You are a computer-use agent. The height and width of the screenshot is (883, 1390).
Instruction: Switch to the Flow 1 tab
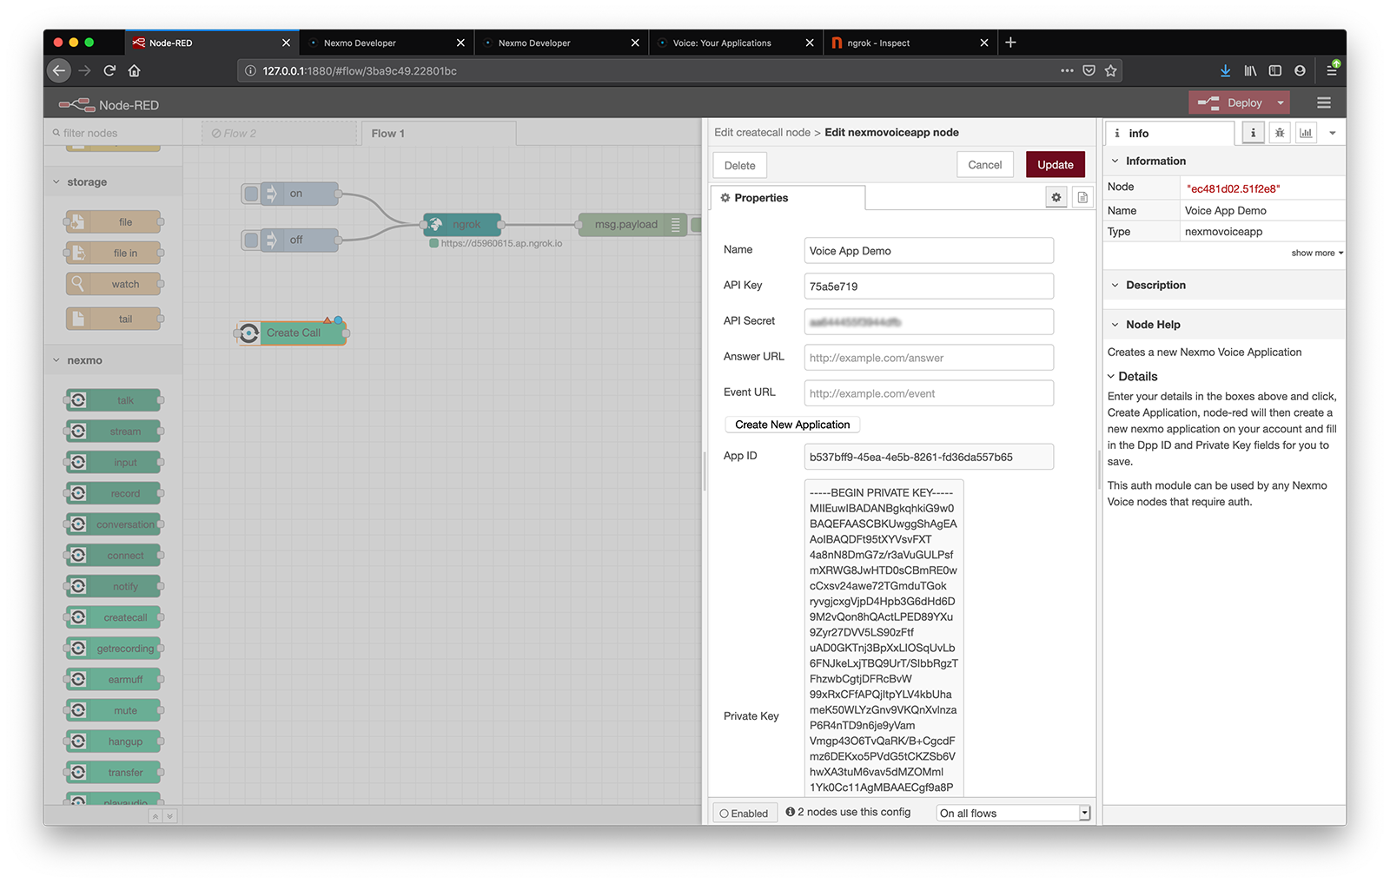[x=437, y=133]
